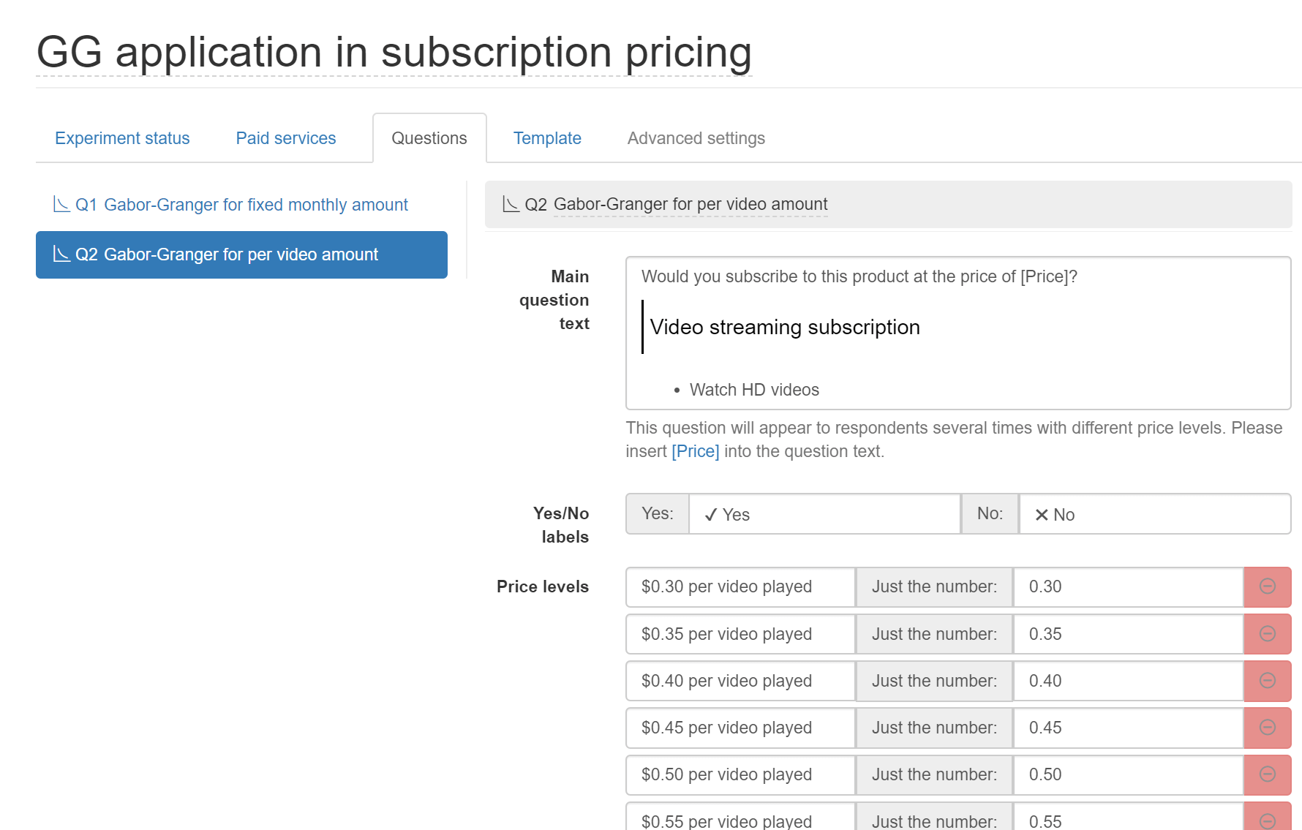This screenshot has height=830, width=1302.
Task: Select Q1 Gabor-Granger for fixed monthly amount
Action: (241, 205)
